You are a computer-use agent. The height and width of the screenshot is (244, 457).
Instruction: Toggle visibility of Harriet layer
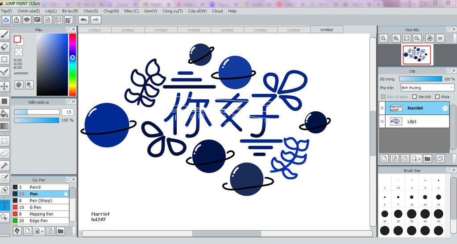[x=382, y=108]
